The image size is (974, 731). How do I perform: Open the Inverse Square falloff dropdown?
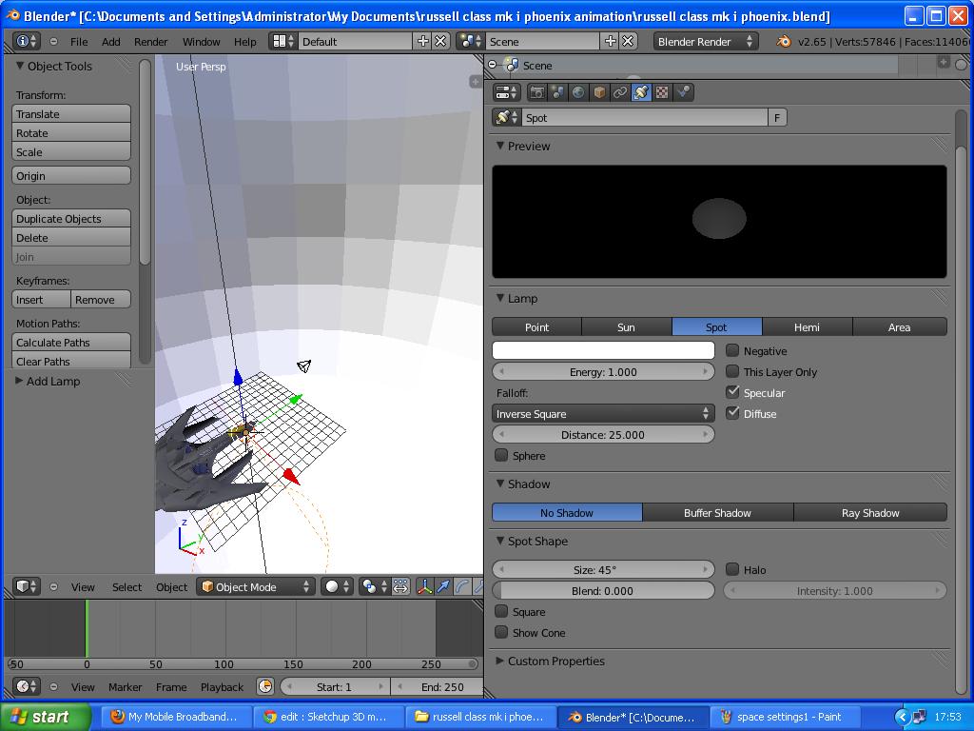[x=602, y=414]
